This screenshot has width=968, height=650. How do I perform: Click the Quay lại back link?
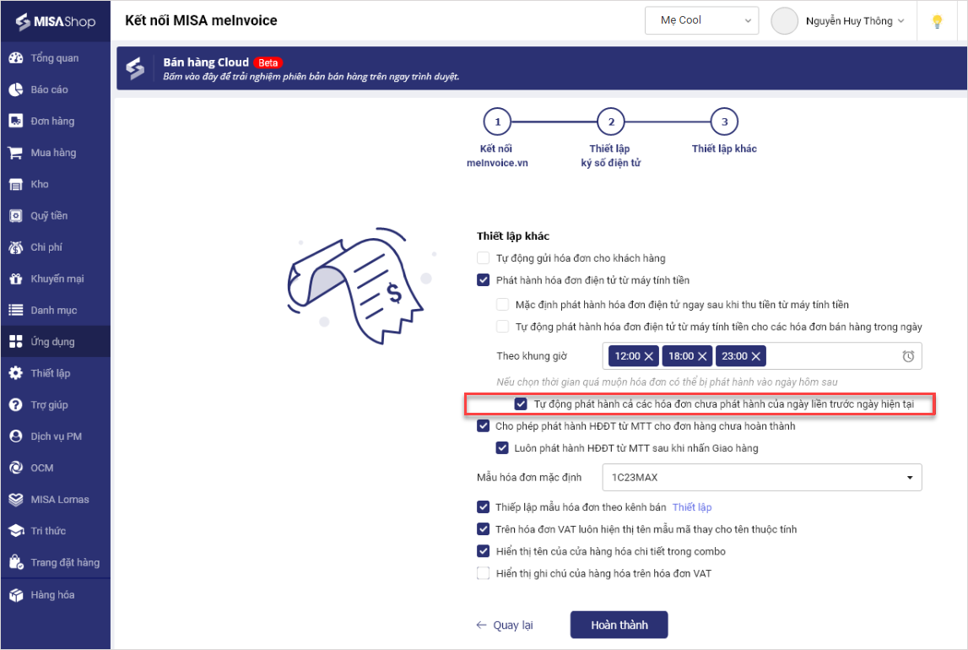point(505,626)
